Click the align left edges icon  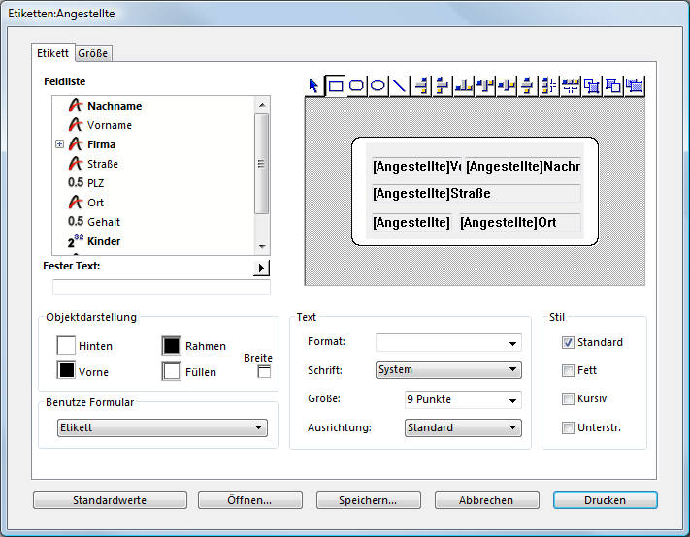(443, 85)
